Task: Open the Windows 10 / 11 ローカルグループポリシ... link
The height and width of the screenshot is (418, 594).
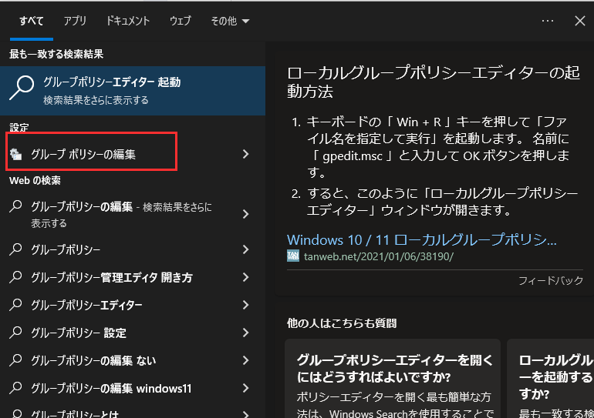Action: 422,240
